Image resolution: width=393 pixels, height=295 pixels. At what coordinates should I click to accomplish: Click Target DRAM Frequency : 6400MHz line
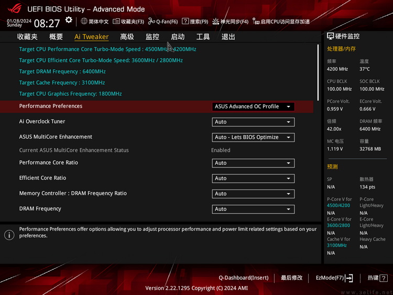(62, 71)
